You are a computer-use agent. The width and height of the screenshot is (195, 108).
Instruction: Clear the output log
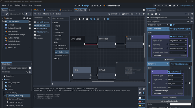click(140, 89)
